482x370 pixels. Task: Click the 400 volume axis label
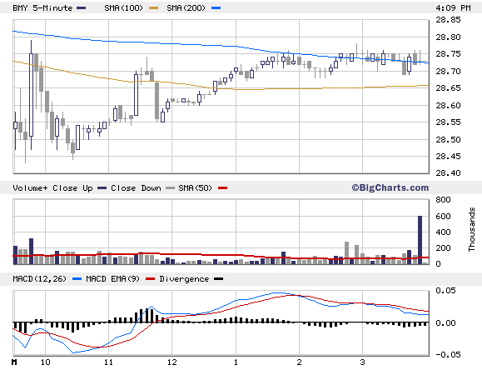click(x=443, y=232)
